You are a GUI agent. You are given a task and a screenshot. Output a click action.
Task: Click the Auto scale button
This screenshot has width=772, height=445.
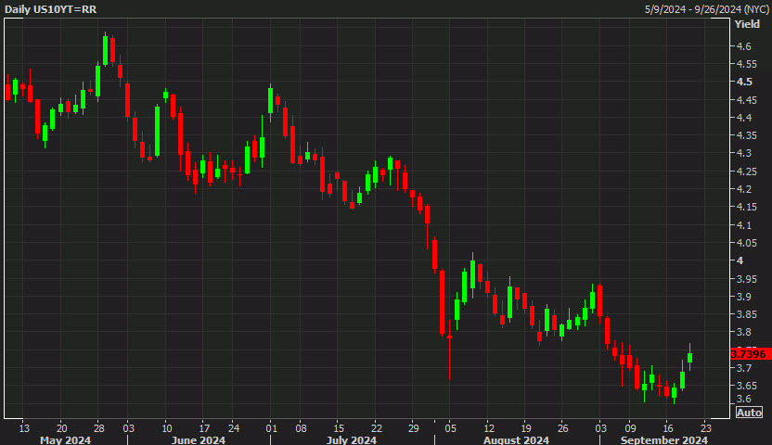click(749, 412)
